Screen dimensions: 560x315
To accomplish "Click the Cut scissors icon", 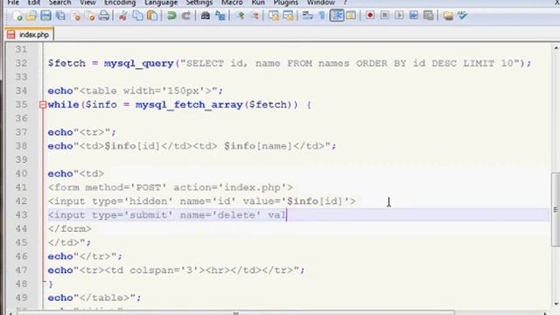I will (122, 16).
